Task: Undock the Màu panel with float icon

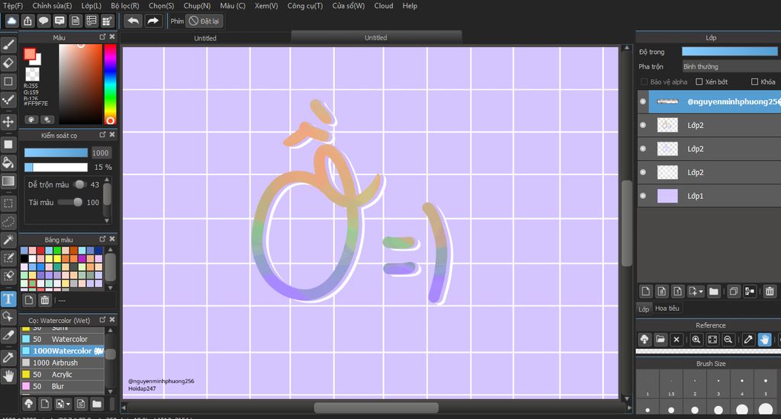Action: (103, 37)
